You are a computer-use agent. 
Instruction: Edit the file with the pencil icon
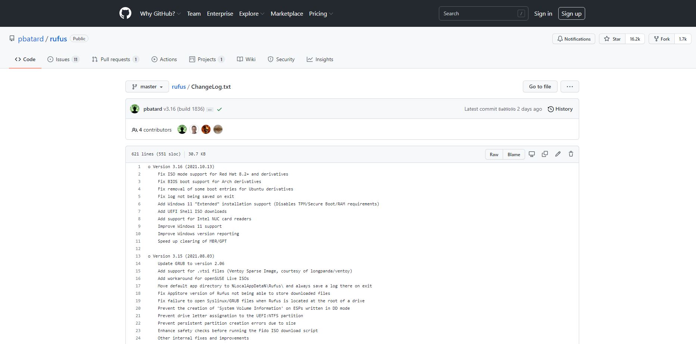[558, 154]
